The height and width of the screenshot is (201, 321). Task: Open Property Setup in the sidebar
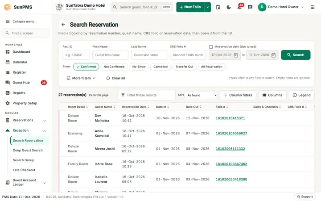tap(26, 103)
